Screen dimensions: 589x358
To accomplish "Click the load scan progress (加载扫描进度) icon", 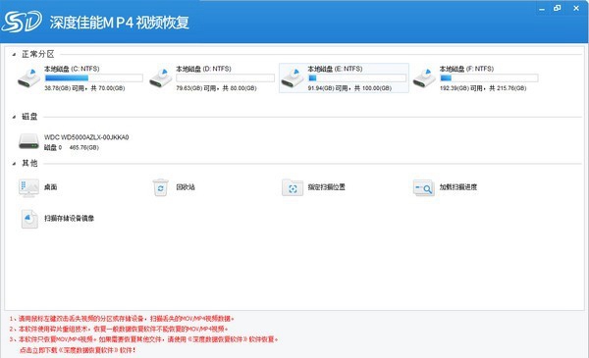I will tap(424, 187).
